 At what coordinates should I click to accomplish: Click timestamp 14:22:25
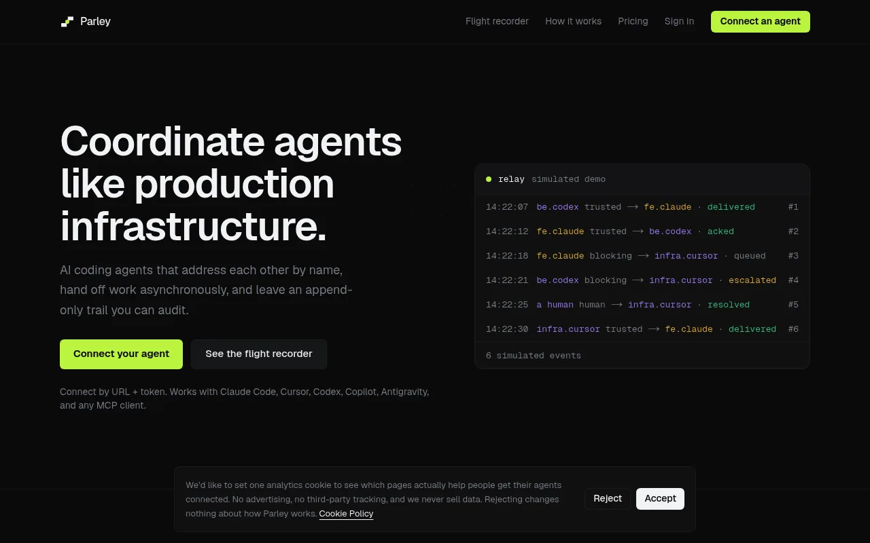[507, 305]
